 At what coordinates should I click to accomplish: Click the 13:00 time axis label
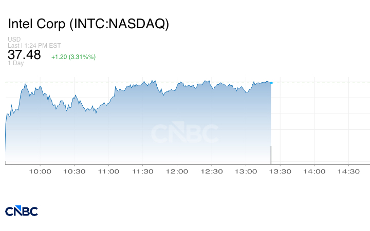point(246,171)
